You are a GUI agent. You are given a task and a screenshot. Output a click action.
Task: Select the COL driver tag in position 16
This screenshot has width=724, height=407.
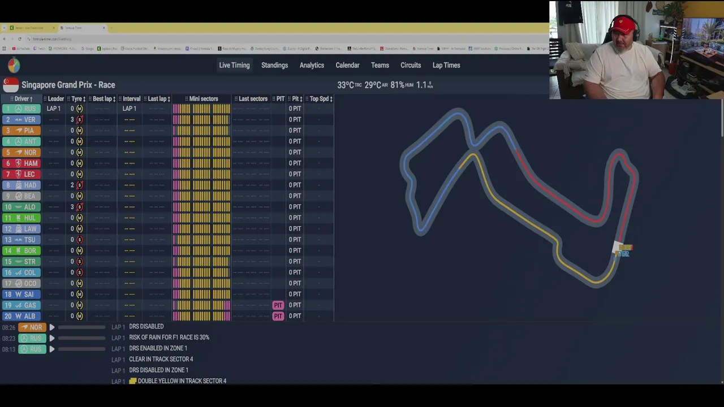click(21, 272)
